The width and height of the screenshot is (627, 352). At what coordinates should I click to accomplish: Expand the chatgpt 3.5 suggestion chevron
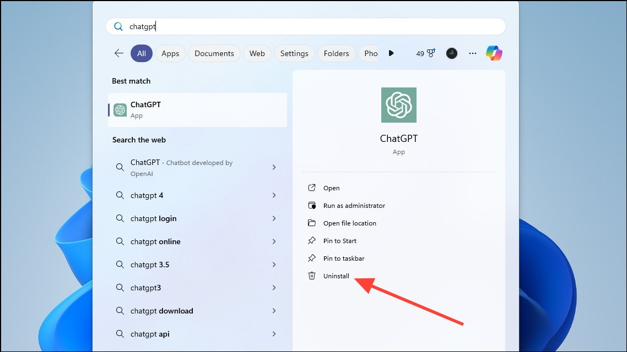click(x=274, y=265)
